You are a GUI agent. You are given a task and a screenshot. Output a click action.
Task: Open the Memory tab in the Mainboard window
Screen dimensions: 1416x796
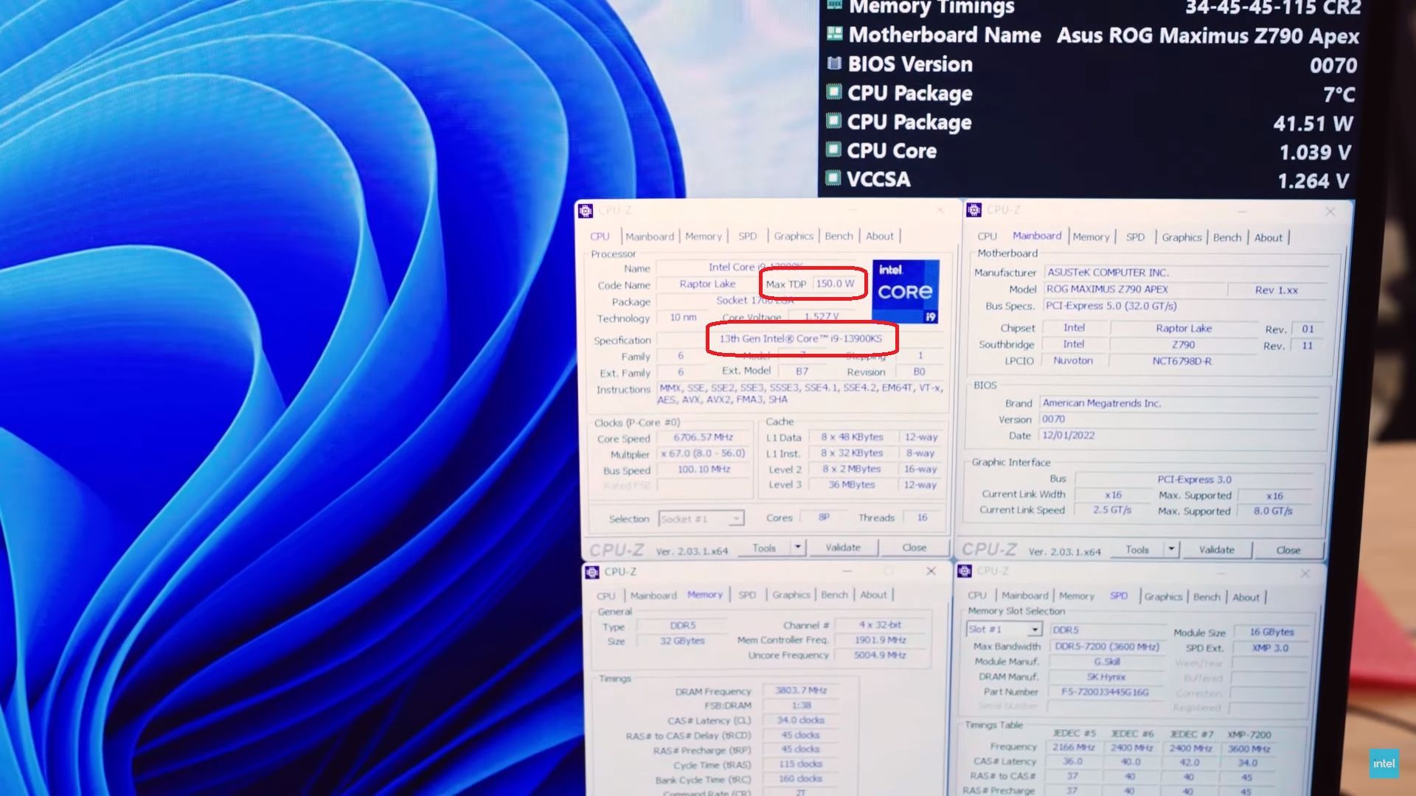(1091, 237)
